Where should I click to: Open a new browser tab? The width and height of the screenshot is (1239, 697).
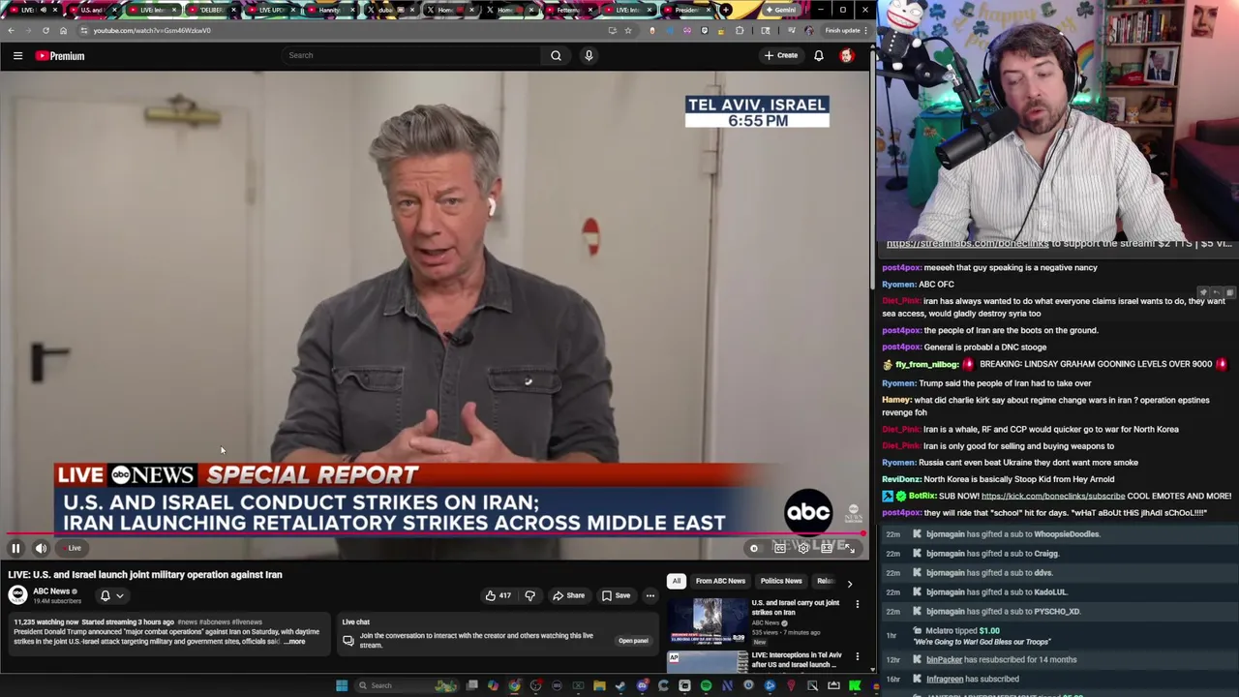pyautogui.click(x=726, y=11)
